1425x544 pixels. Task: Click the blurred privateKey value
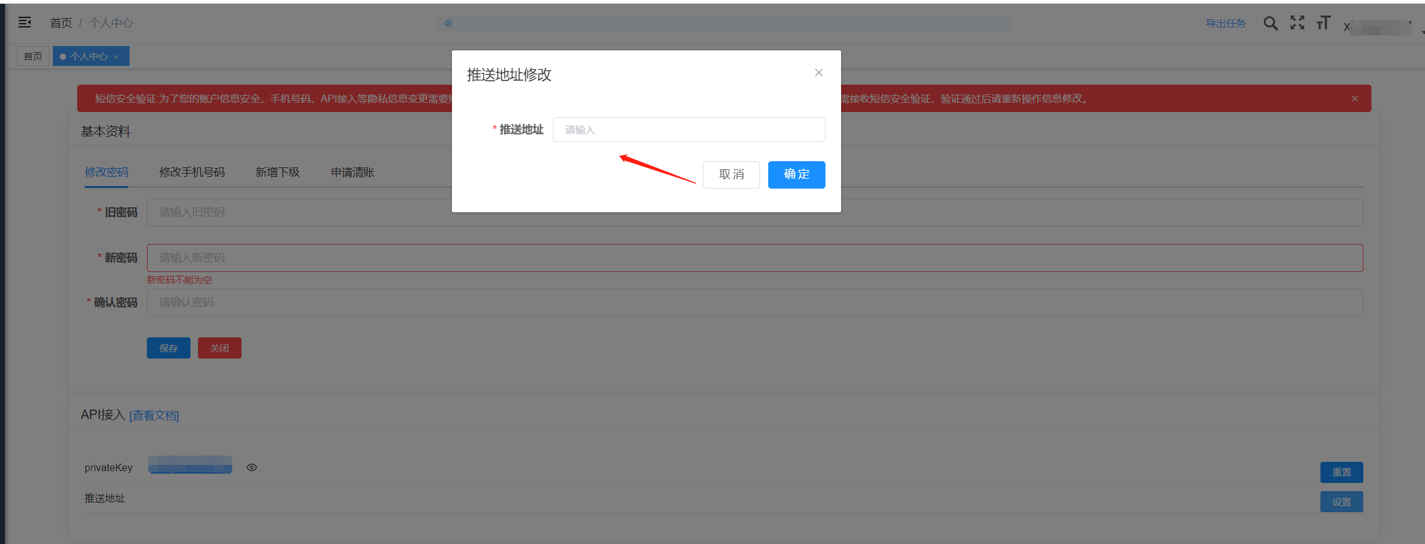click(190, 465)
